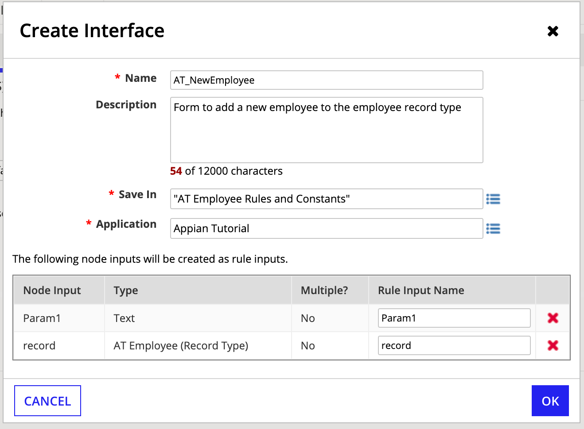The height and width of the screenshot is (429, 584).
Task: Click the Application field with Appian Tutorial
Action: point(327,228)
